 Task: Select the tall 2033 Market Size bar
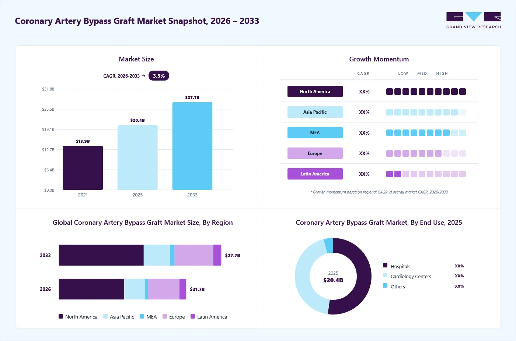[x=192, y=146]
